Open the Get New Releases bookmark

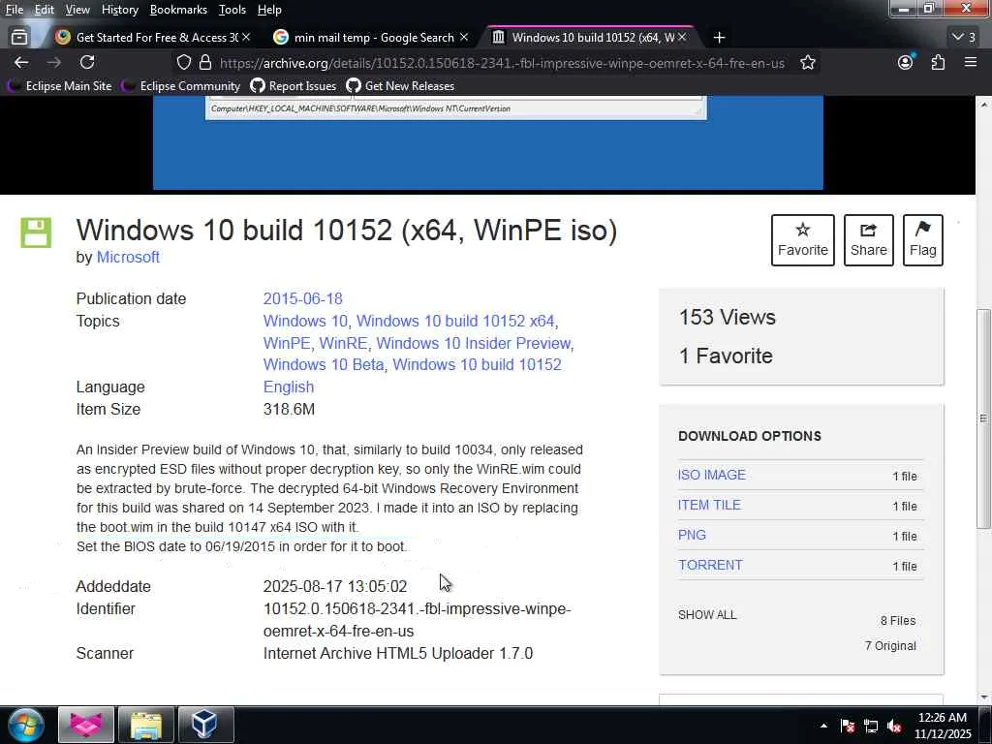pyautogui.click(x=400, y=86)
